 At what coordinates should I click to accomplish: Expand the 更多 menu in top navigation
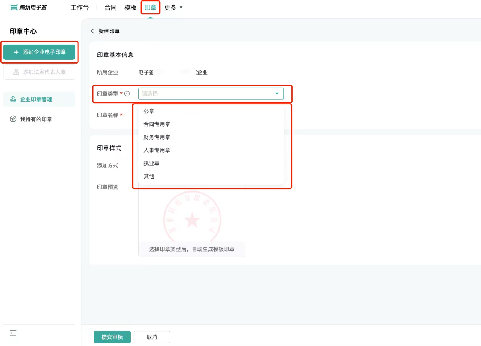174,7
